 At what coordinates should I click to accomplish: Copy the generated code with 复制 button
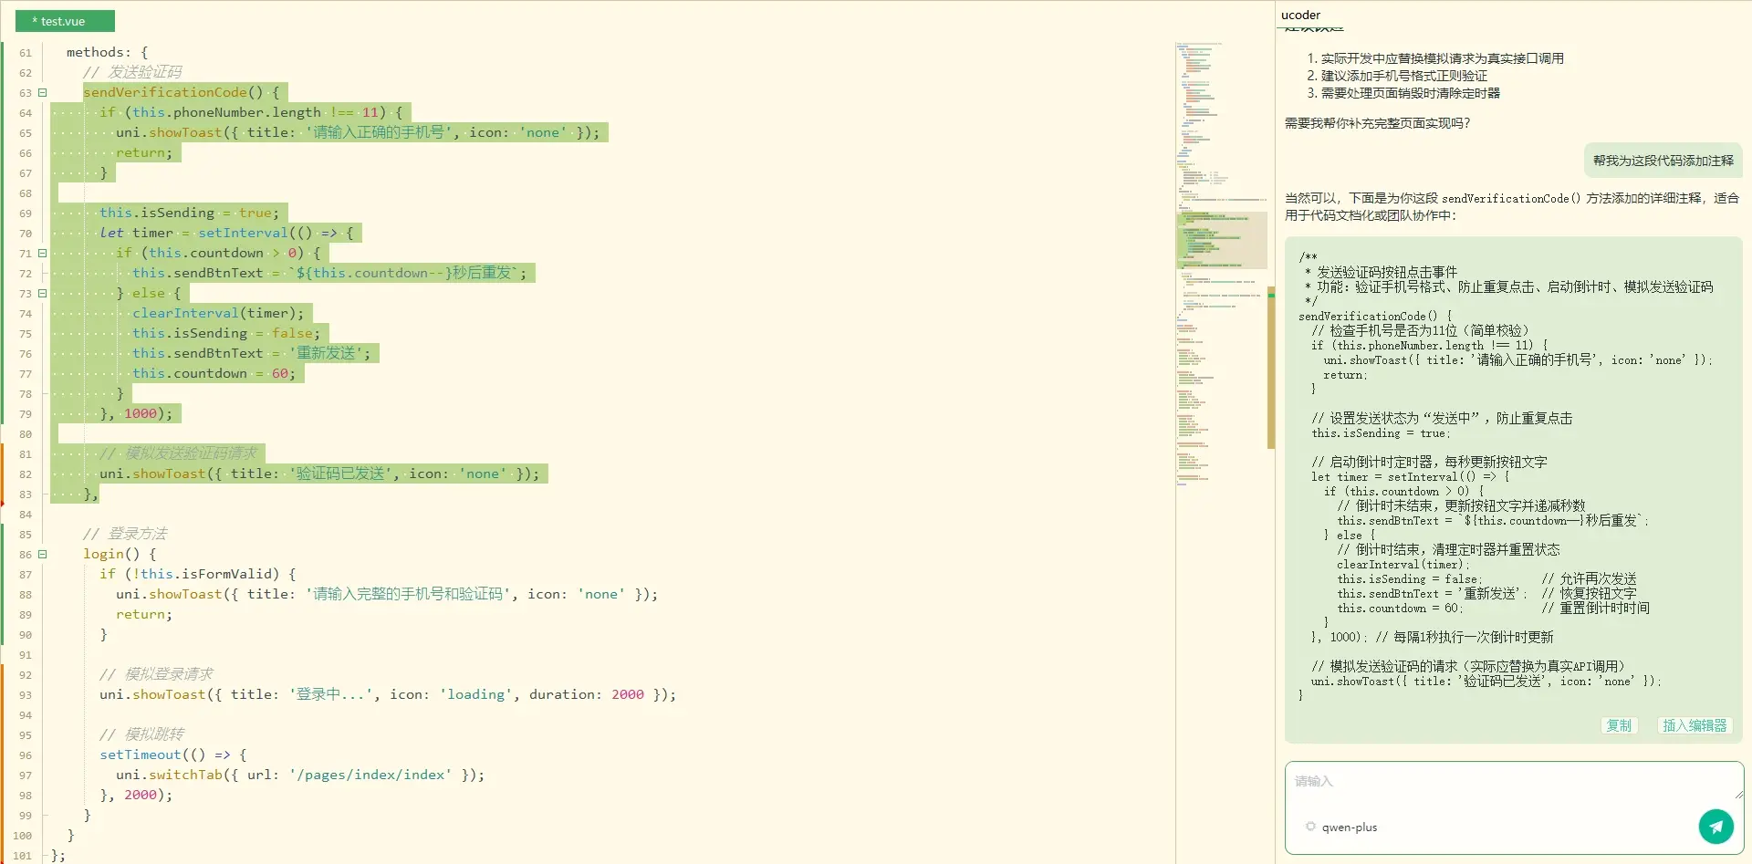click(1619, 725)
